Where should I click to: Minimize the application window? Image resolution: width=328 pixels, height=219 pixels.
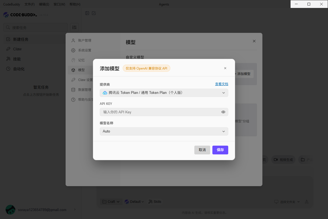coord(297,4)
